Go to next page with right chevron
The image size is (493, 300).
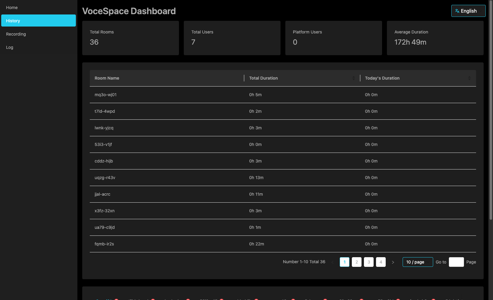[393, 262]
